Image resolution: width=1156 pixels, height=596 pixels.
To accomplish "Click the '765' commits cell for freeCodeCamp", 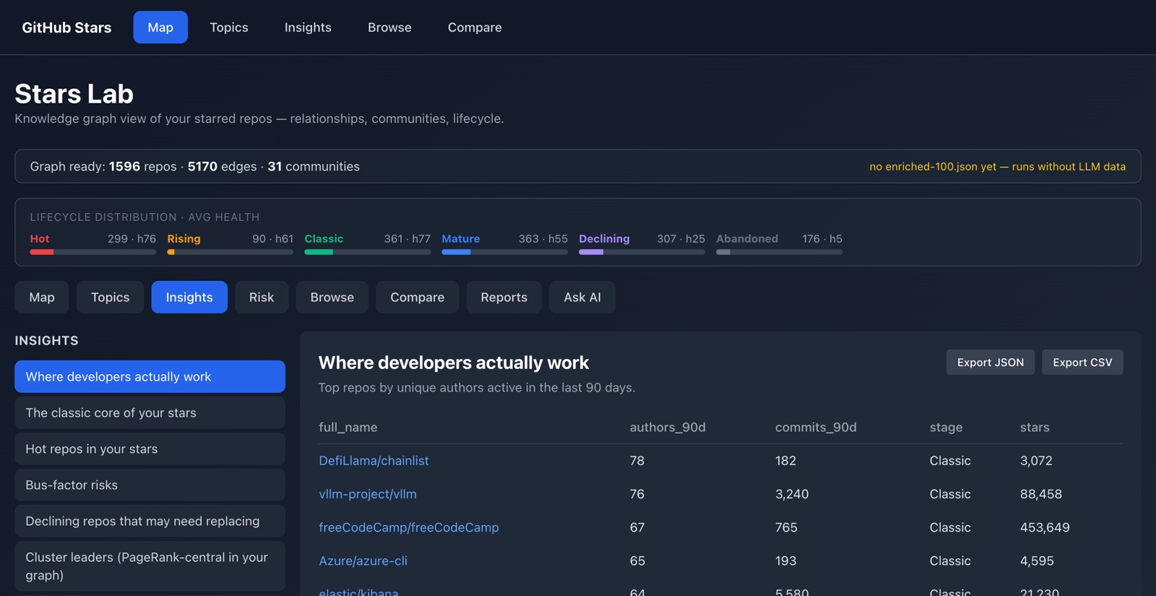I will pos(786,527).
